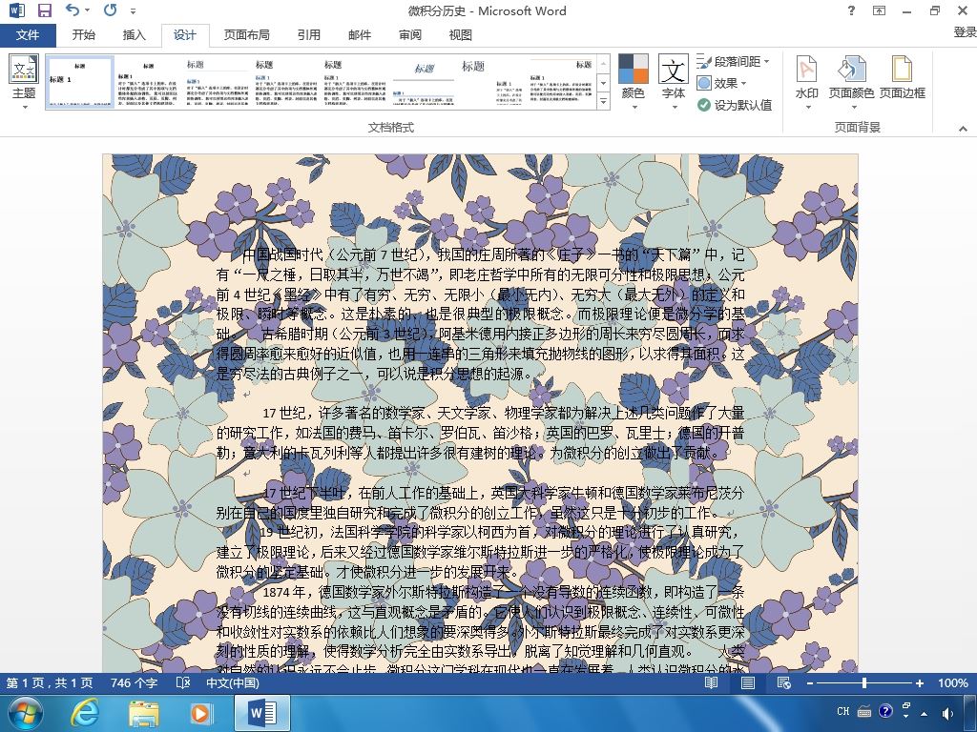
Task: Click 设为默认值 set as default
Action: point(736,105)
